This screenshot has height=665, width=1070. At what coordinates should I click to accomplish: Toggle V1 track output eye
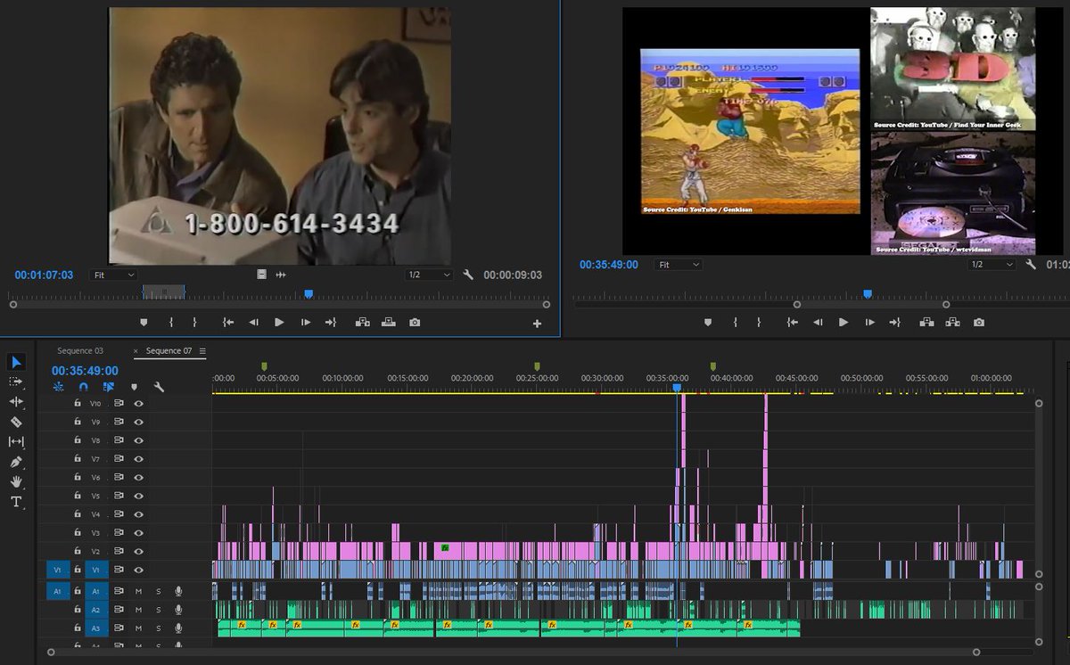(138, 570)
